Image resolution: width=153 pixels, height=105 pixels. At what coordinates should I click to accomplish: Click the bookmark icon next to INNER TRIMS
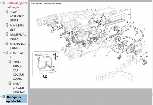click(x=10, y=62)
